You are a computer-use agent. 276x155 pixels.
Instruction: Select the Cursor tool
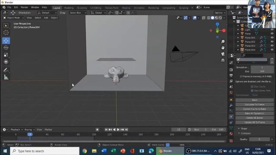coord(6,33)
